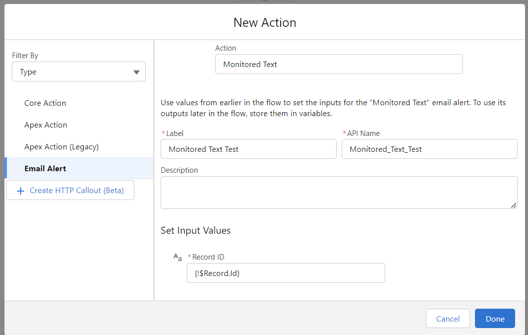528x335 pixels.
Task: Click the API Name field label
Action: click(x=363, y=134)
